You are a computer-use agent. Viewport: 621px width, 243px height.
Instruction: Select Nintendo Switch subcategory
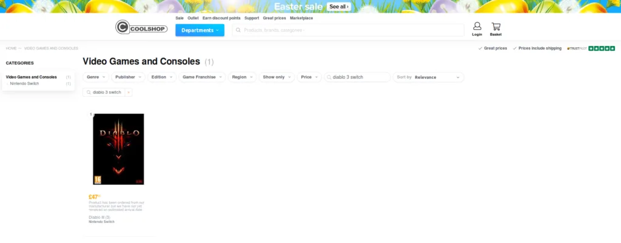pos(24,83)
